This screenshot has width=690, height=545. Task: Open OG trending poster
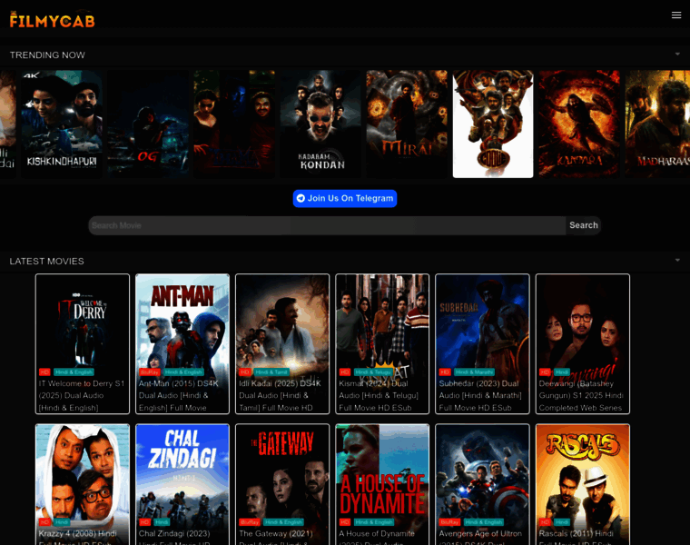148,124
